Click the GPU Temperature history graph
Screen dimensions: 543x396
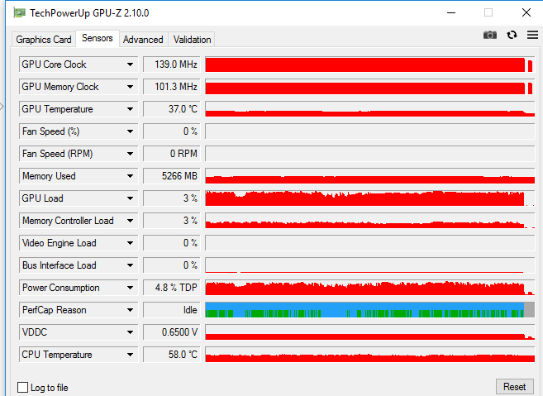[369, 109]
